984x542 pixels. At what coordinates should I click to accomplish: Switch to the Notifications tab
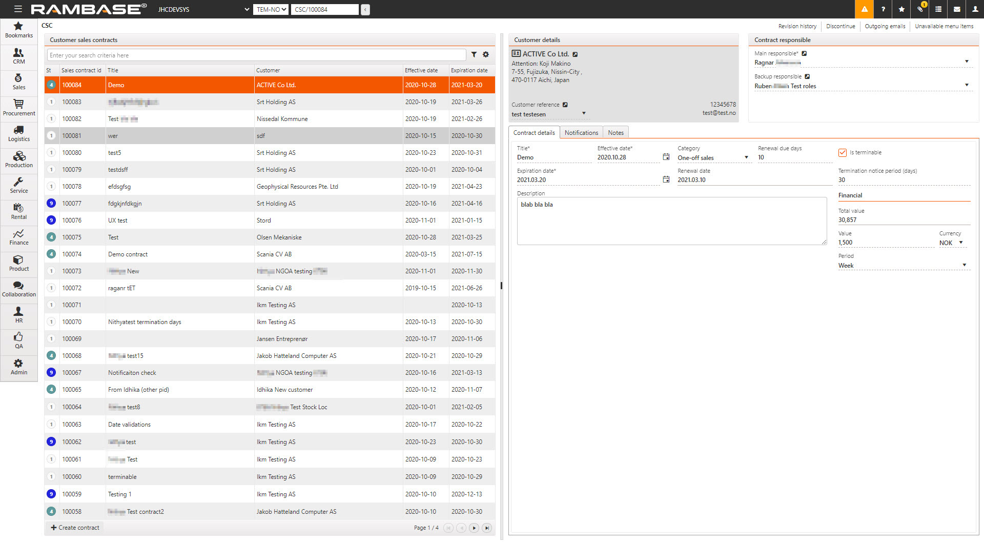click(581, 133)
